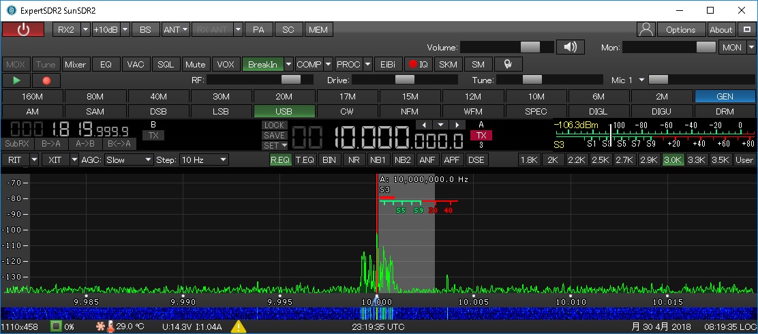Toggle VOX on
The image size is (758, 334).
[x=225, y=64]
